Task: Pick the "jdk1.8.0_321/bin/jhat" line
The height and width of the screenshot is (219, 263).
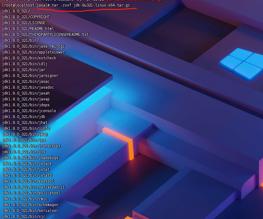Action: click(x=25, y=122)
